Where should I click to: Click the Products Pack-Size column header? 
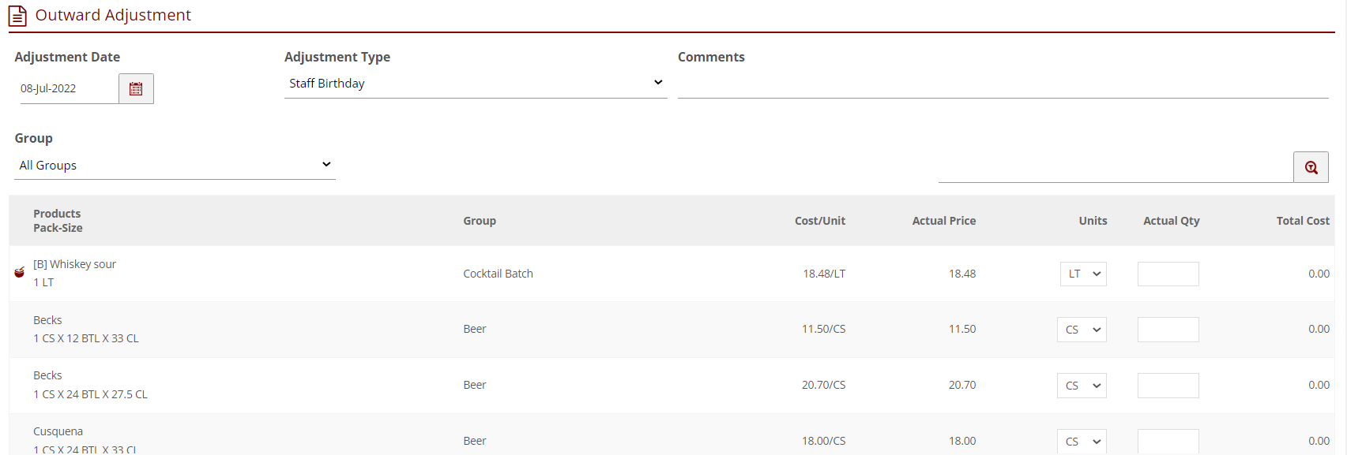click(58, 221)
